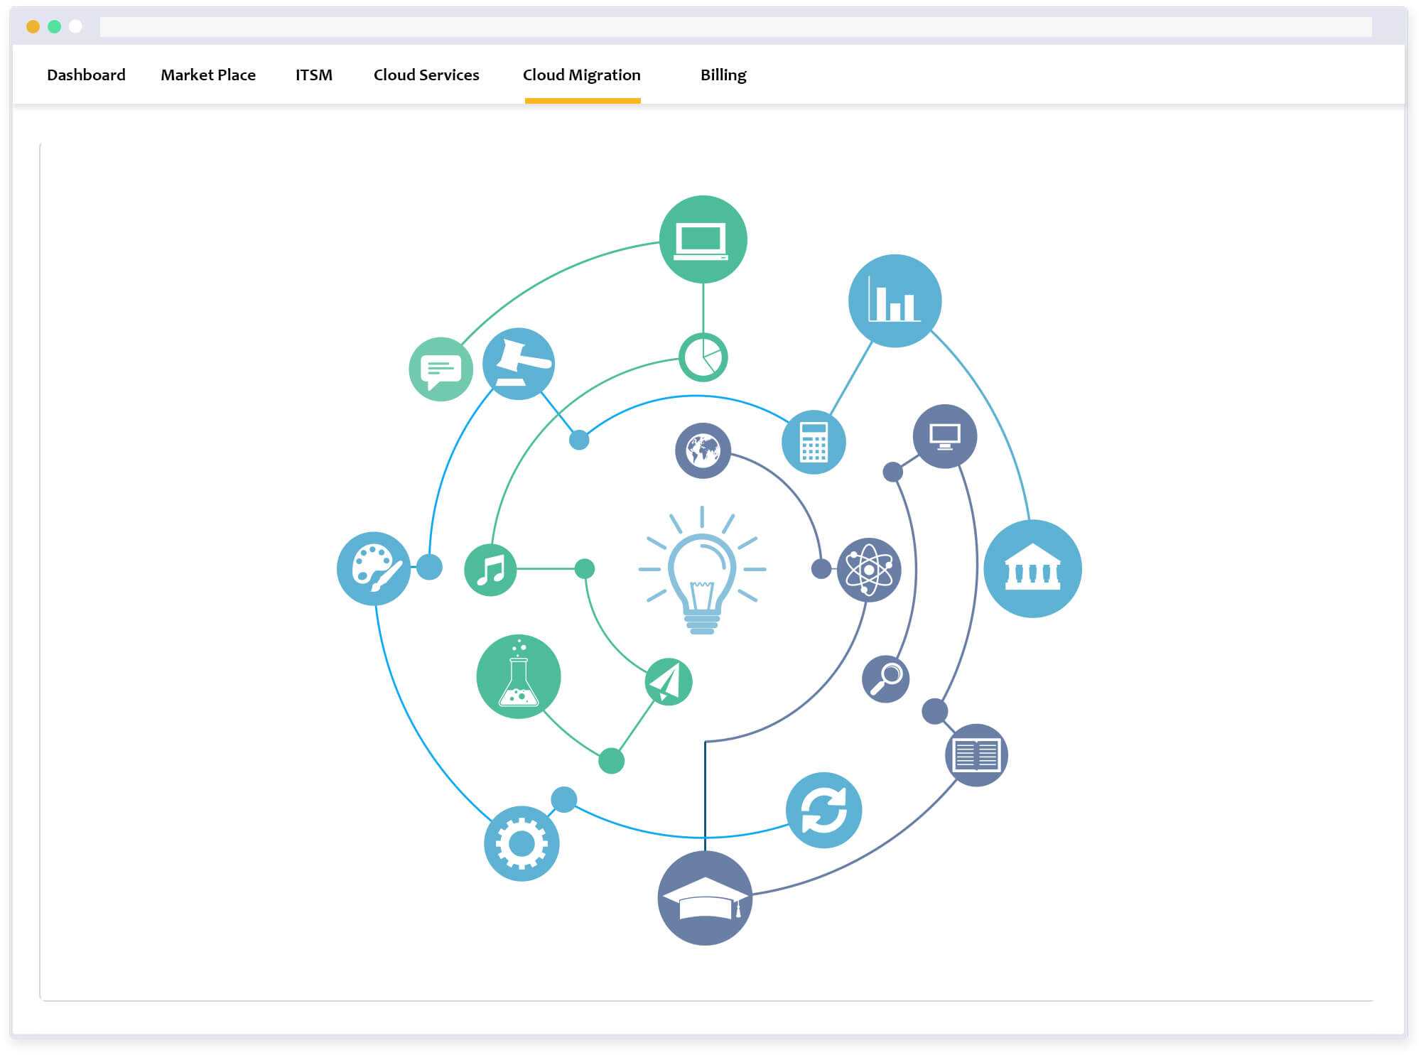The image size is (1421, 1055).
Task: Select the magnifying glass icon
Action: click(x=886, y=678)
